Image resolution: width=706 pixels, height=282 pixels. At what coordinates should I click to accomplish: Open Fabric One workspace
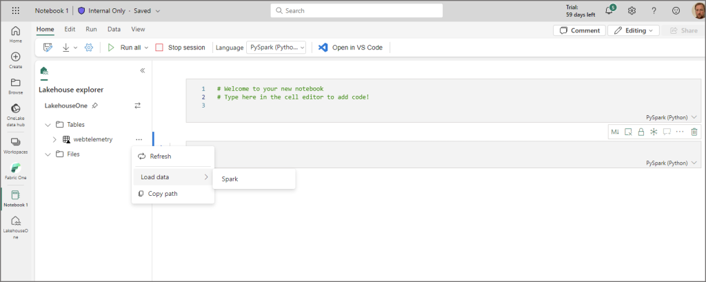point(15,171)
